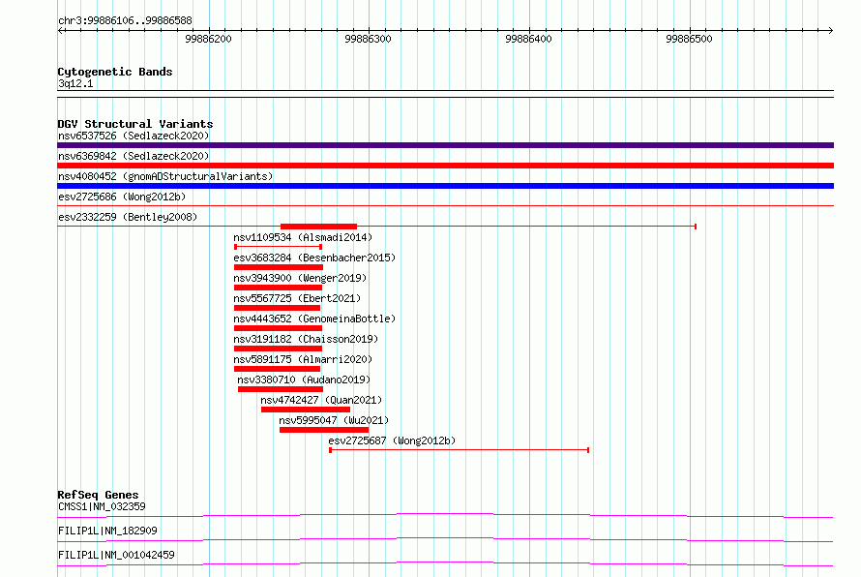Click the 99886200 ruler position label
The image size is (861, 577).
click(x=209, y=39)
